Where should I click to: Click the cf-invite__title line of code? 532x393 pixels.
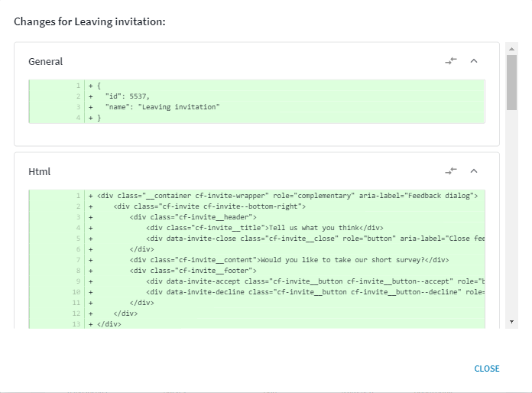(257, 228)
